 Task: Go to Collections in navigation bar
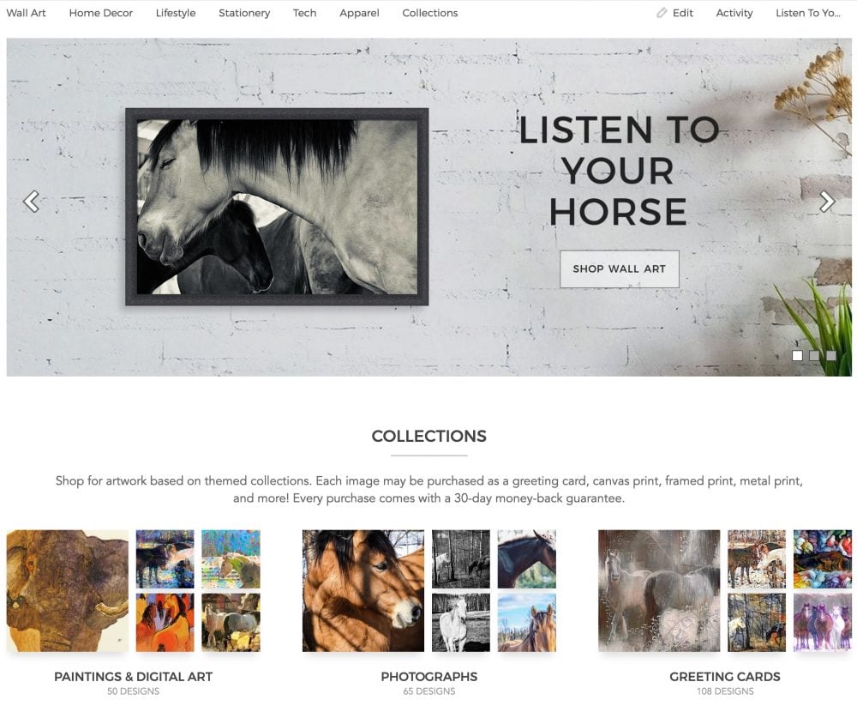429,13
